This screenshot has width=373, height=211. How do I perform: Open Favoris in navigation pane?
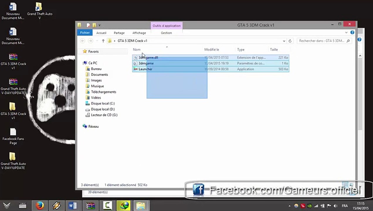[93, 52]
